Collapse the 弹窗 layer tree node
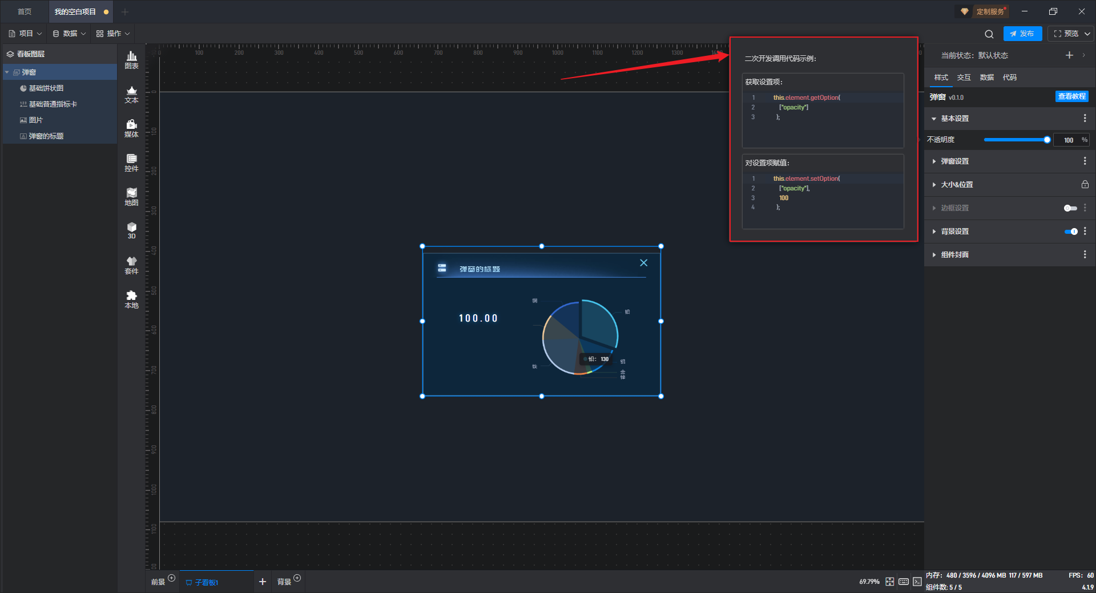Screen dimensions: 1096x593 click(7, 72)
